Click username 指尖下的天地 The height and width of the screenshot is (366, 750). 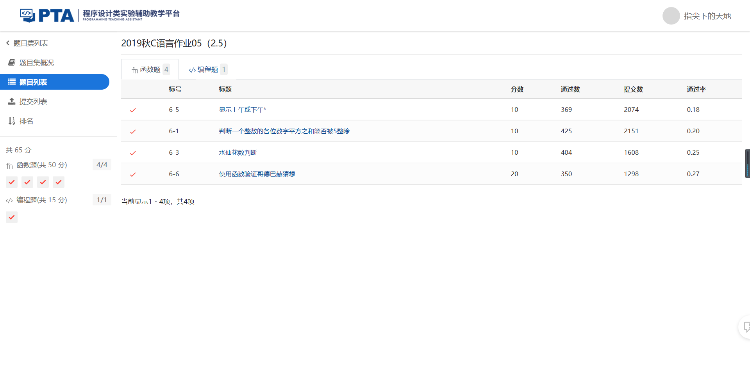[x=707, y=16]
